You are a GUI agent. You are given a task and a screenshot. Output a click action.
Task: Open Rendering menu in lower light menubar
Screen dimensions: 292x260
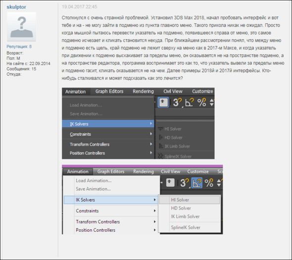click(x=144, y=171)
